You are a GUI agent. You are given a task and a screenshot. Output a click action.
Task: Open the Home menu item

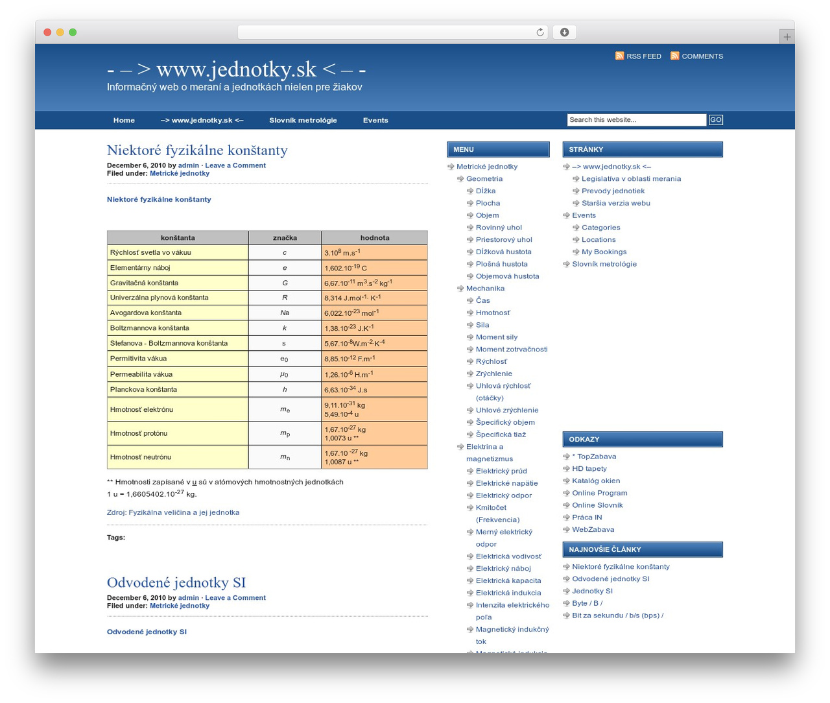coord(124,120)
